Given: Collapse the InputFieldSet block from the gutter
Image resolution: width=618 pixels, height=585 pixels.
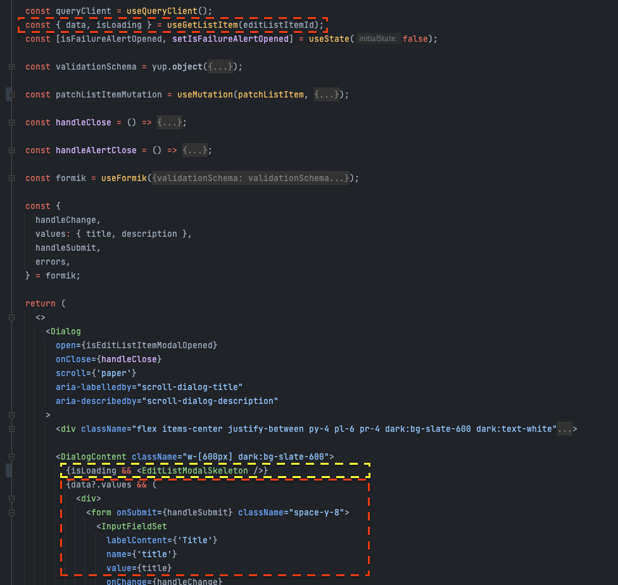Looking at the screenshot, I should 11,526.
